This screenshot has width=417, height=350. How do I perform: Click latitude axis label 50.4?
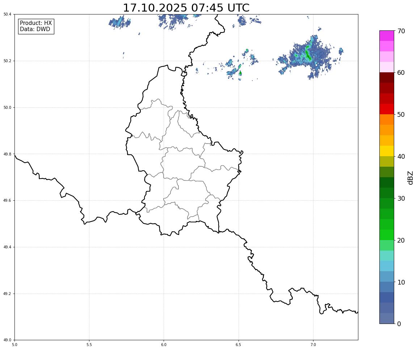coord(7,14)
